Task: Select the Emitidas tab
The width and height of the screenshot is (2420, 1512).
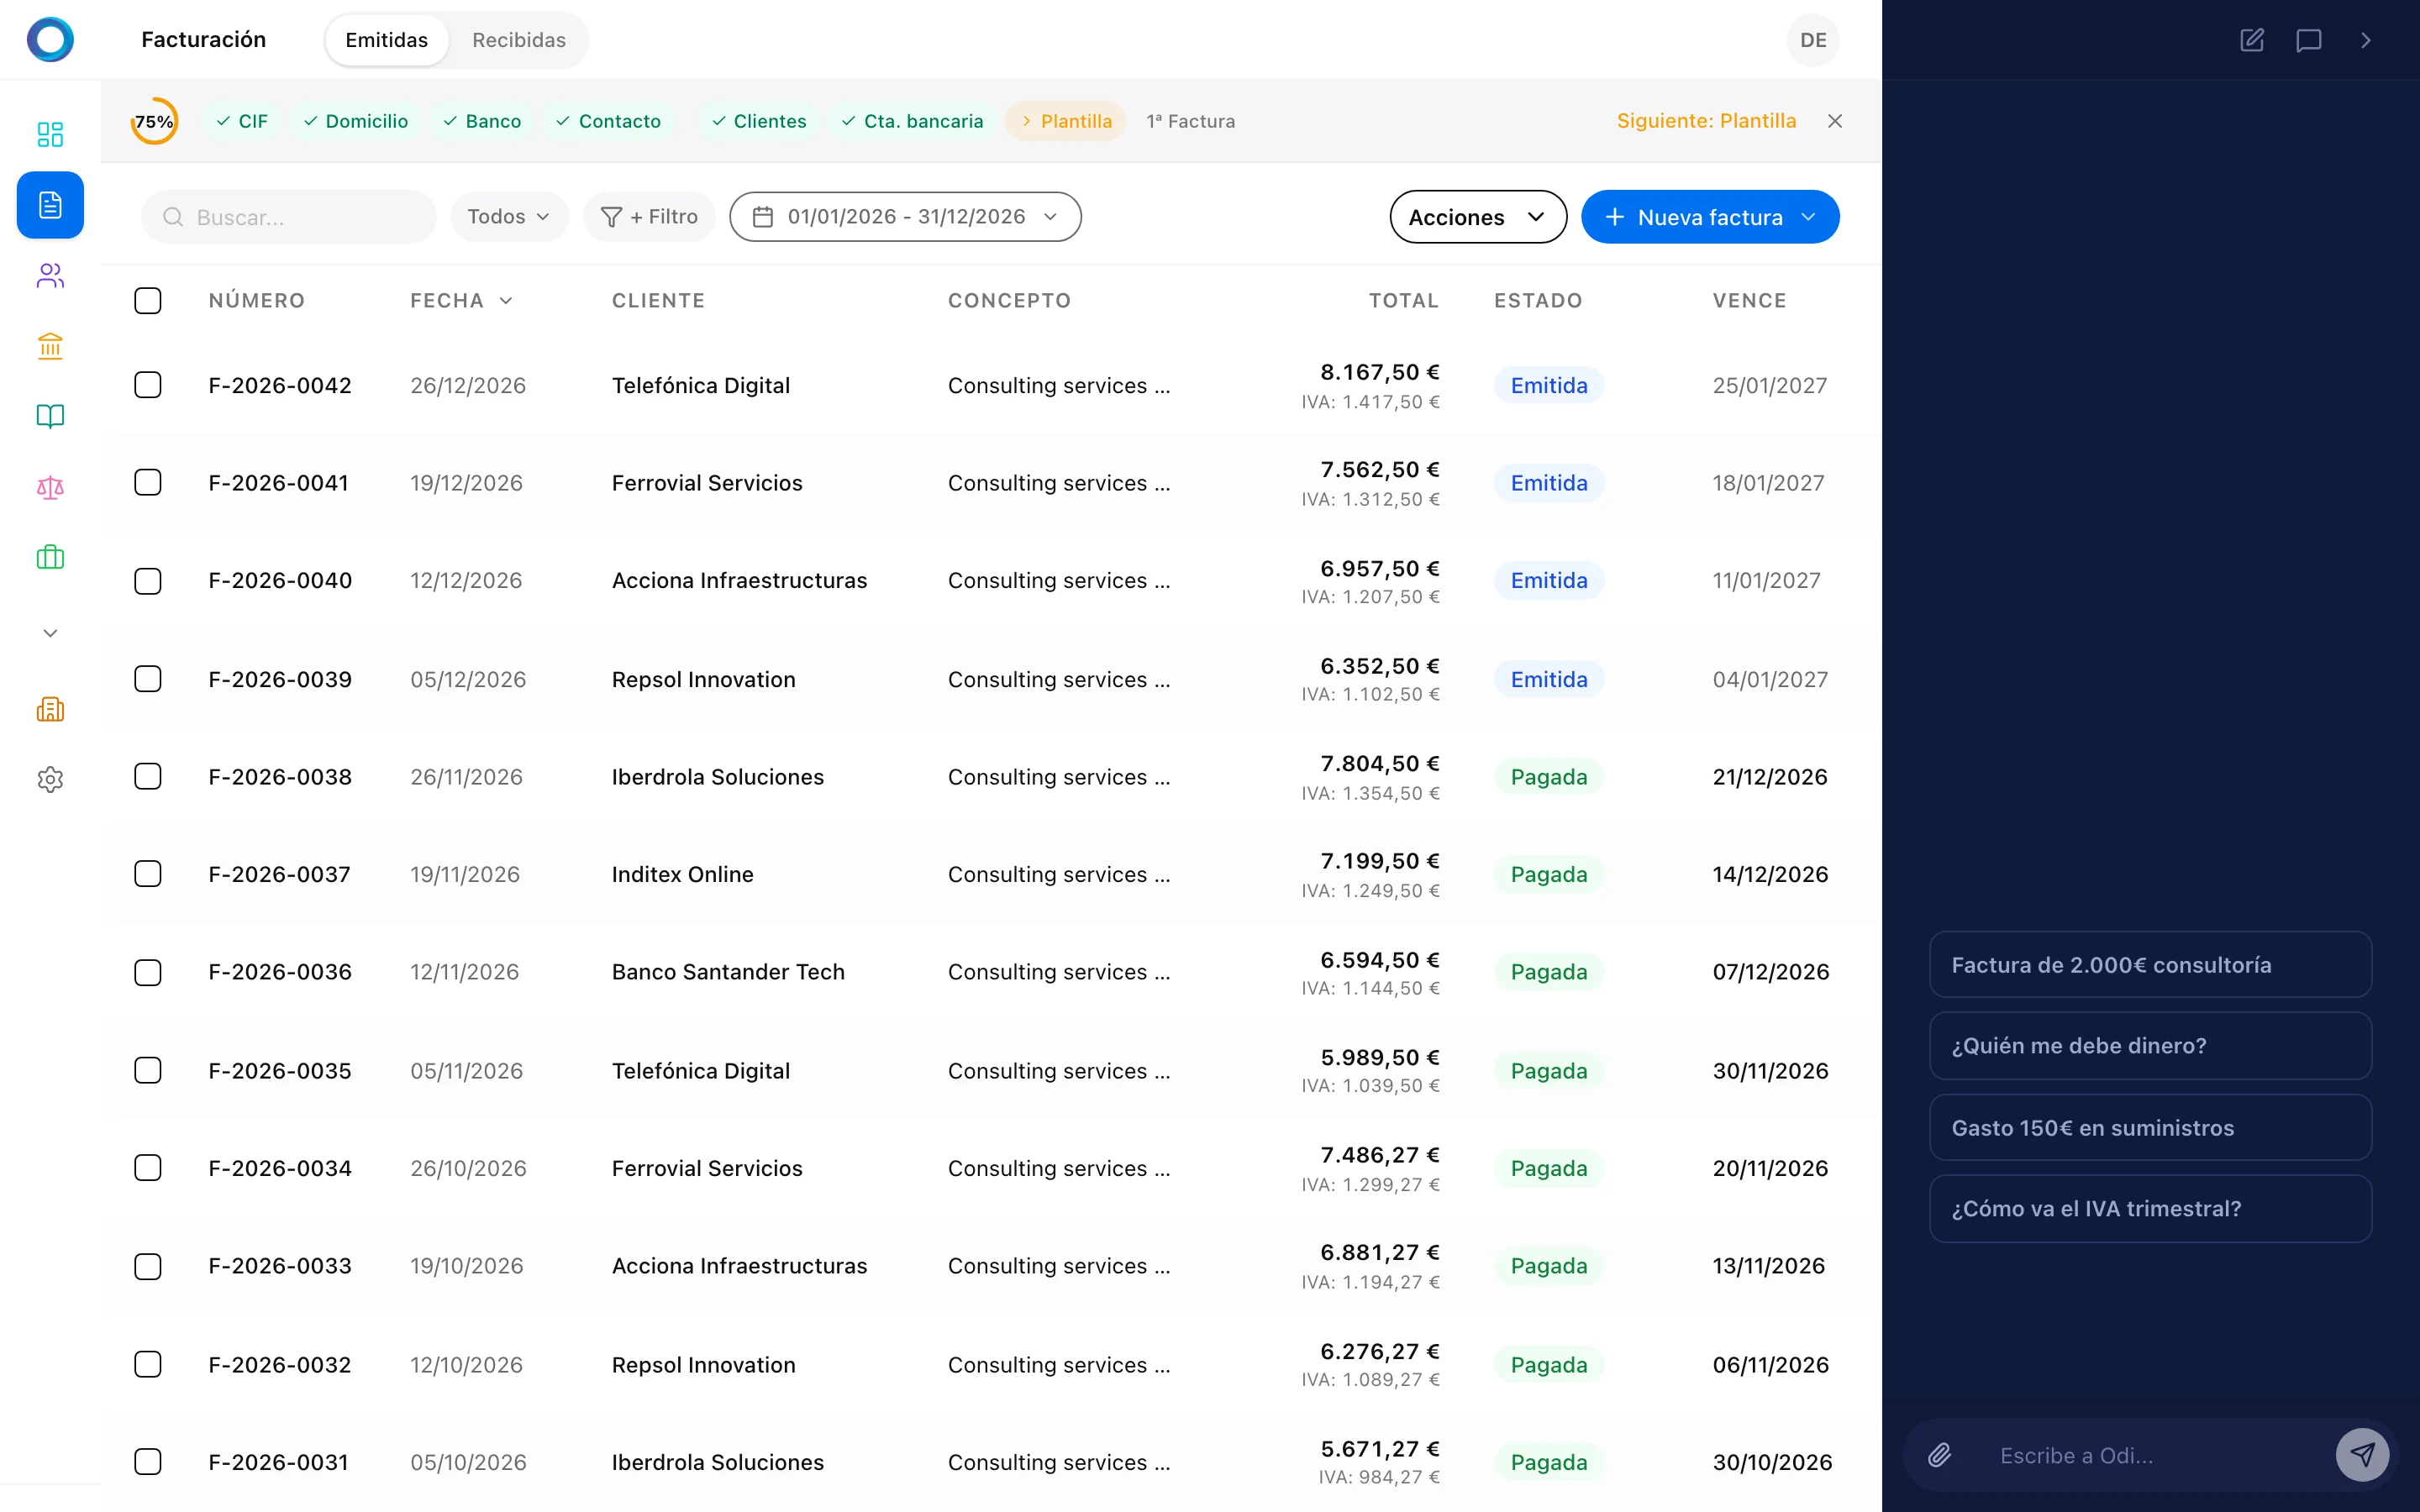Action: [x=386, y=40]
